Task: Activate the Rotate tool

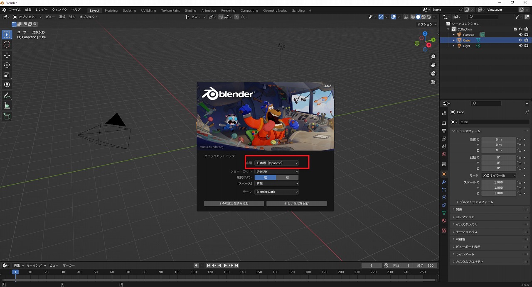Action: coord(7,65)
